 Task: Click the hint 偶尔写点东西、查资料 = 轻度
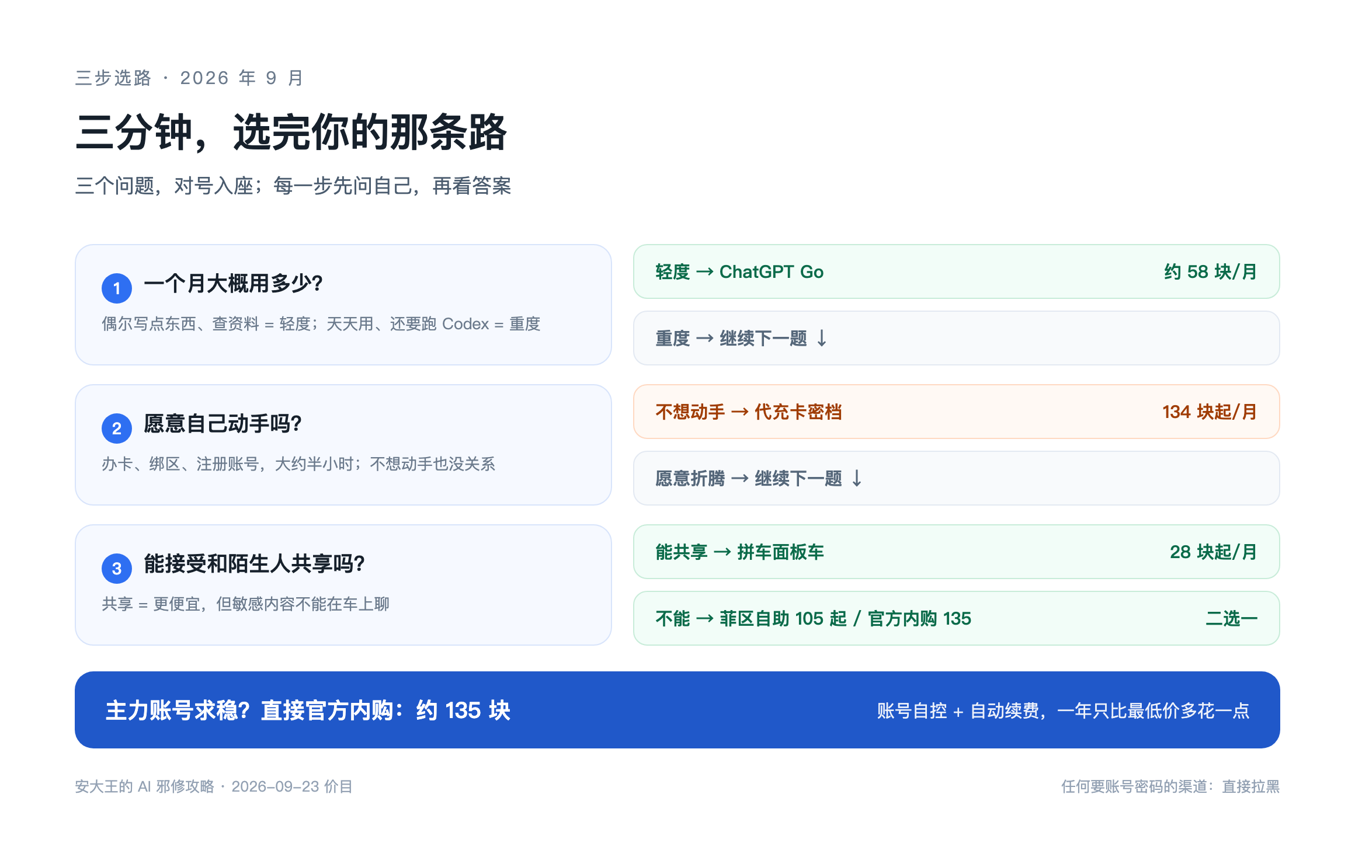point(321,324)
